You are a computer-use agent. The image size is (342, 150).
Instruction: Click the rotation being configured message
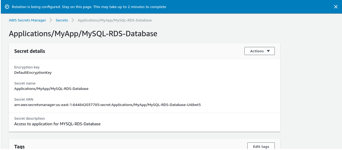coord(89,7)
